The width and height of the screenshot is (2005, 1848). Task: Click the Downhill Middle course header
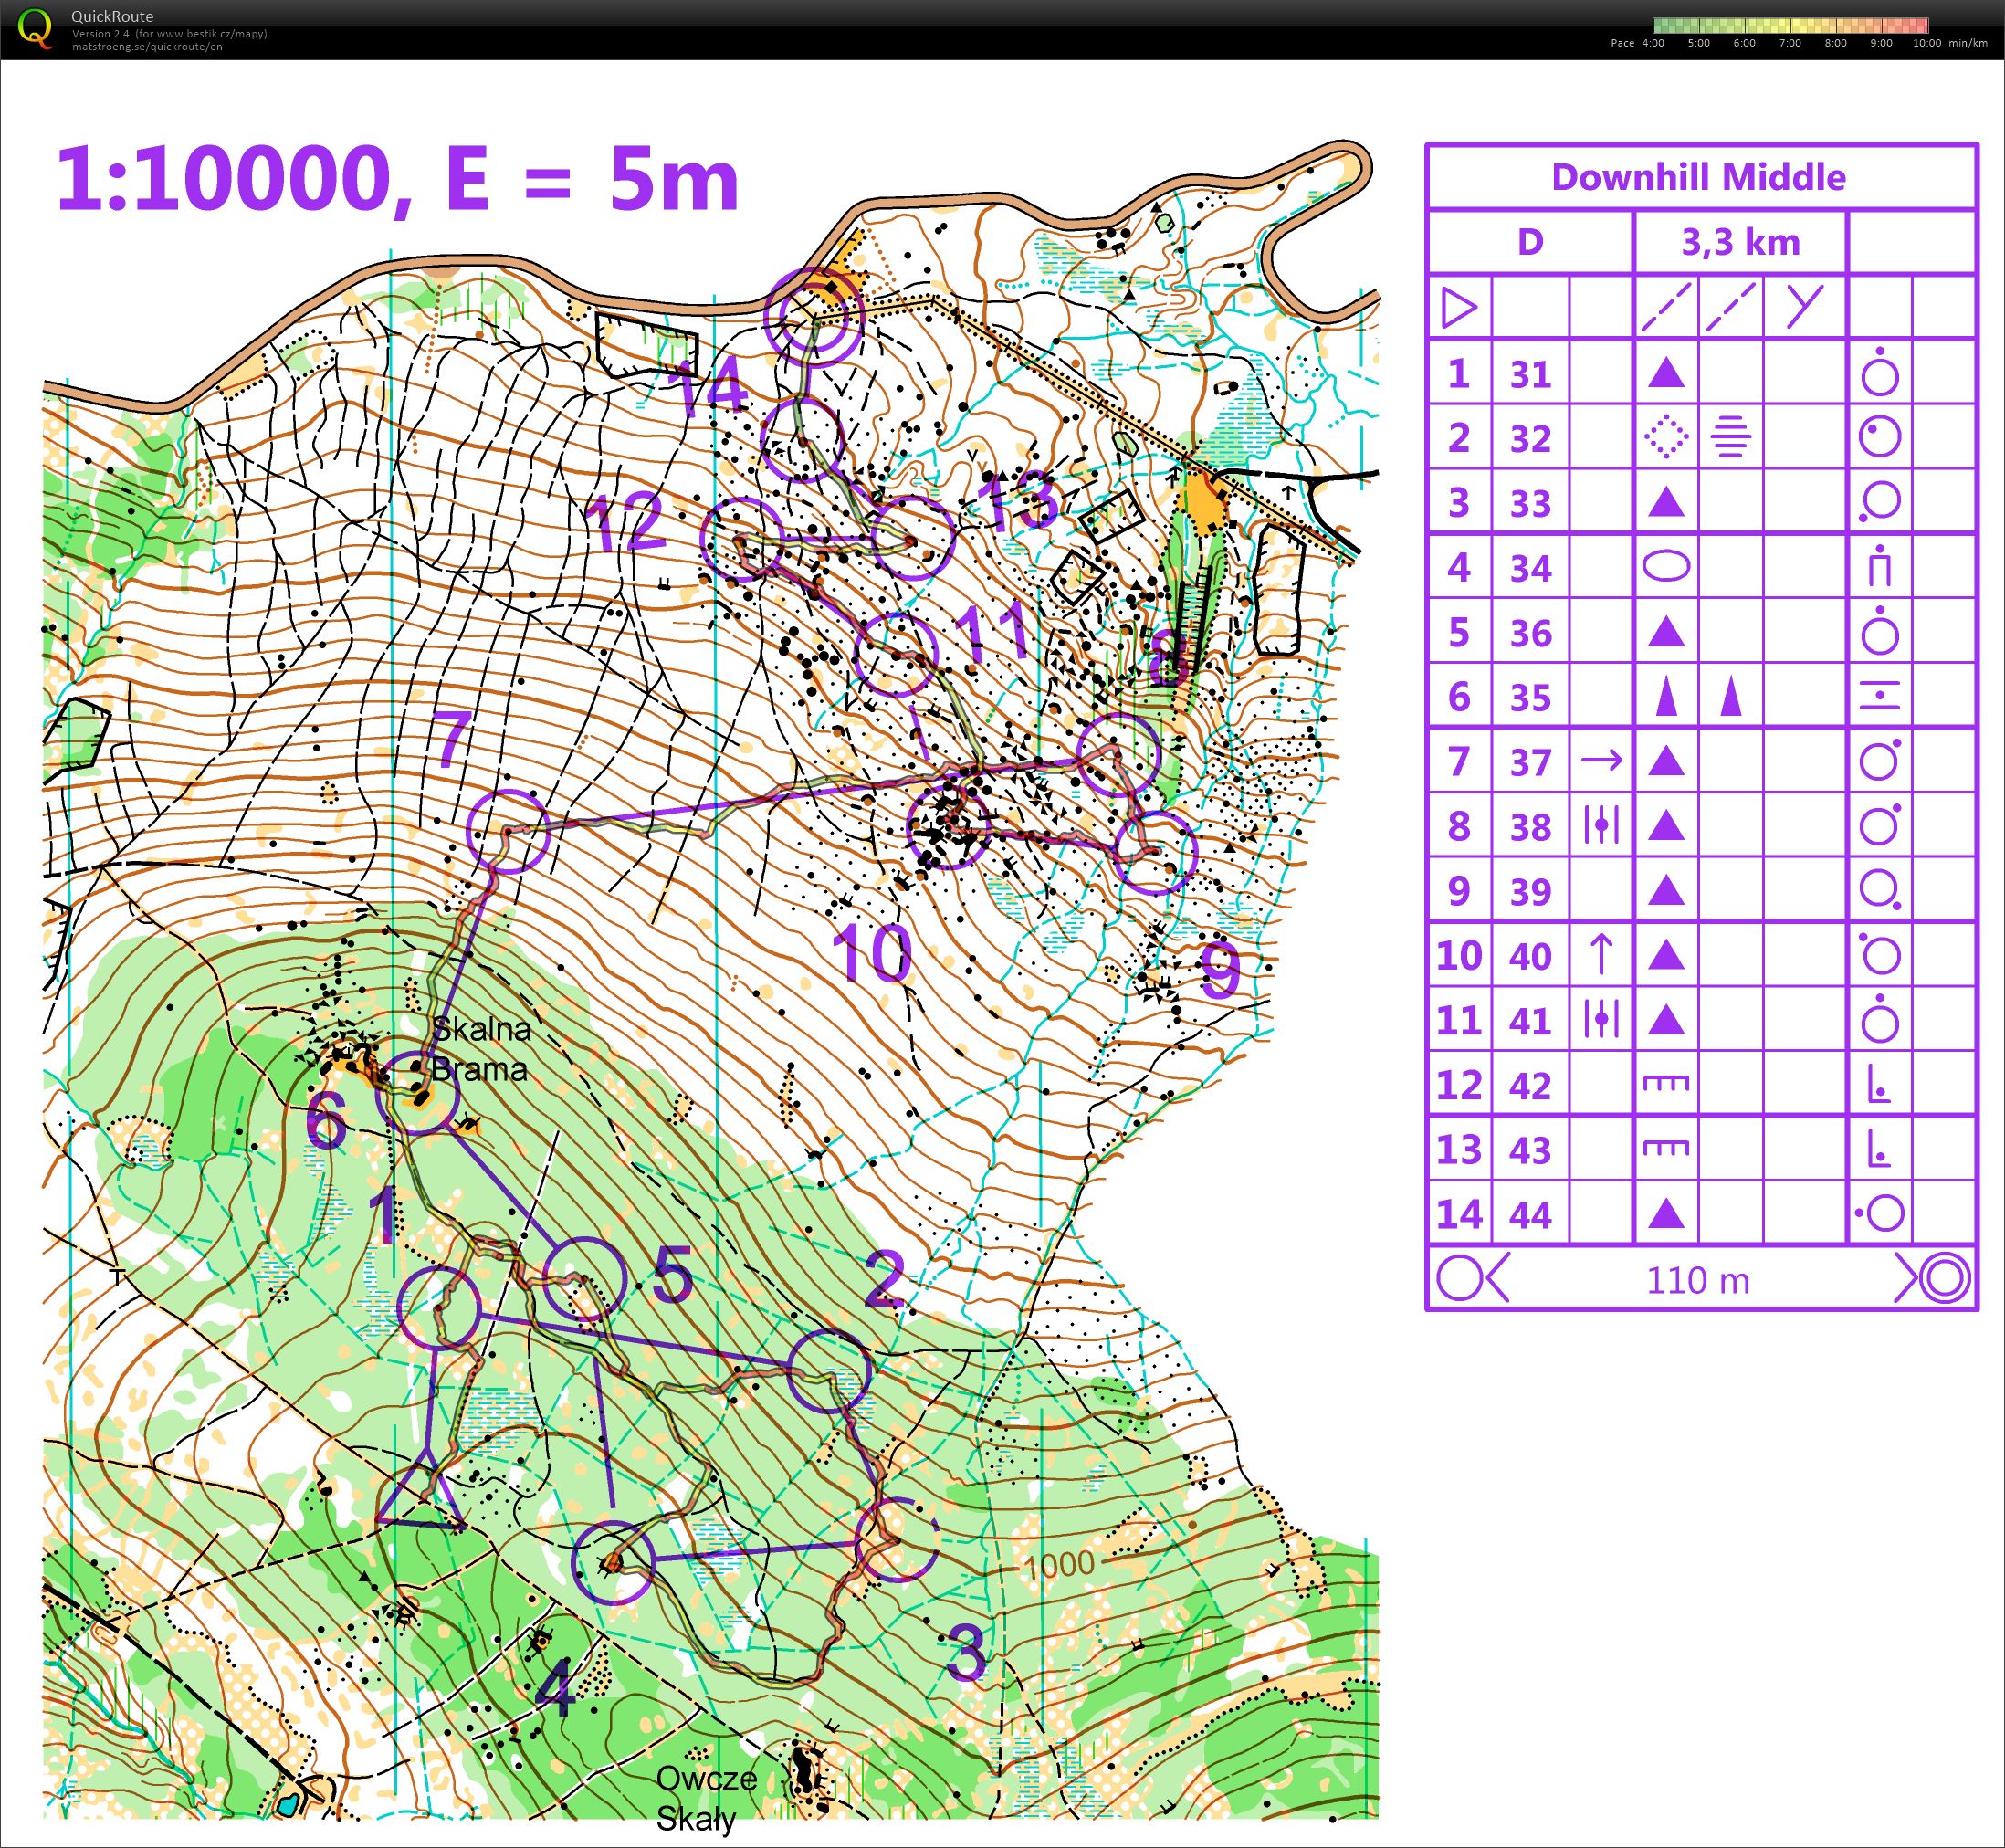1698,177
